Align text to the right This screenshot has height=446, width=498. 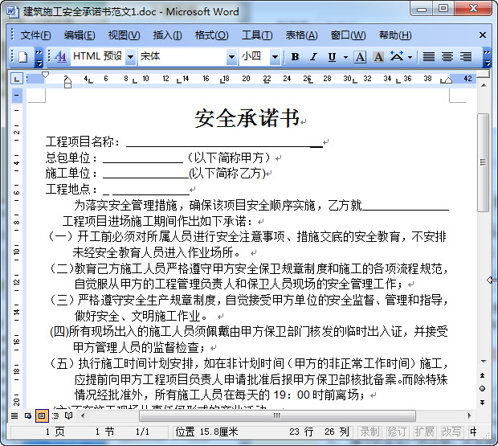[466, 57]
